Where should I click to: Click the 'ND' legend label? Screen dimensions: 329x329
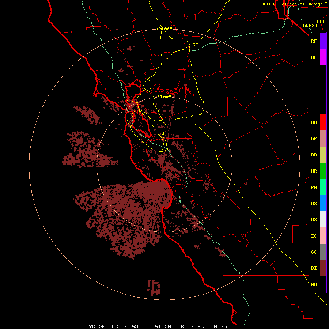(x=314, y=285)
